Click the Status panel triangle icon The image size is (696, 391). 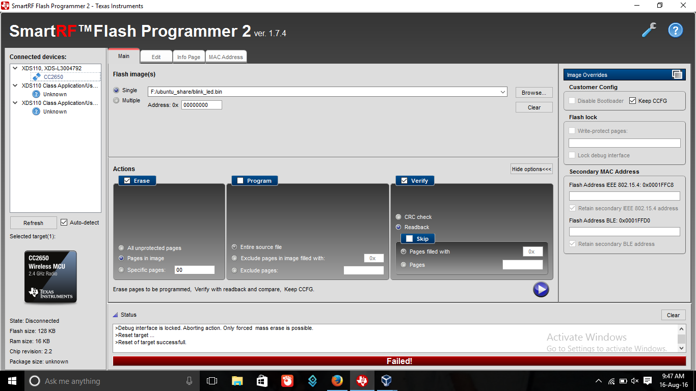coord(115,315)
